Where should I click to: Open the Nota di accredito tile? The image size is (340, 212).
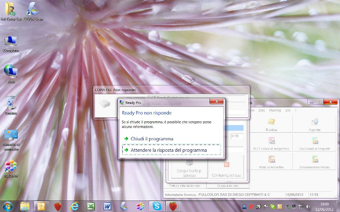click(271, 161)
